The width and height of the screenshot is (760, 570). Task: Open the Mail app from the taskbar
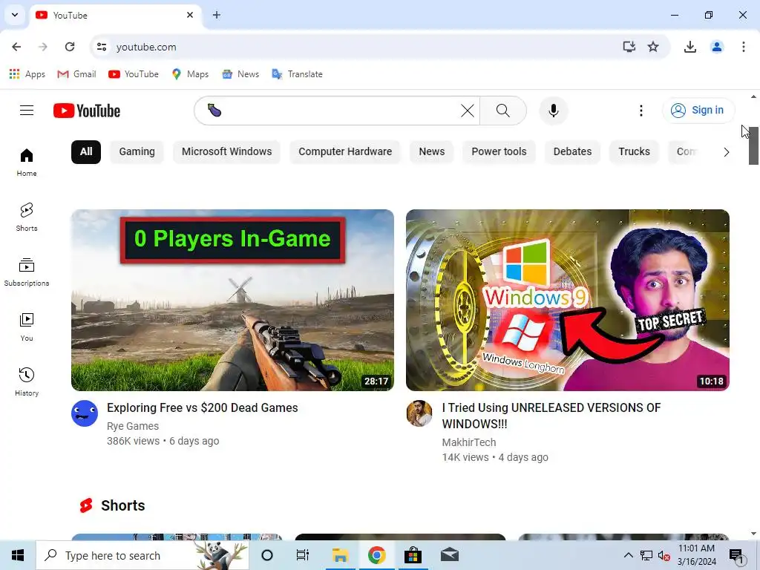(449, 555)
